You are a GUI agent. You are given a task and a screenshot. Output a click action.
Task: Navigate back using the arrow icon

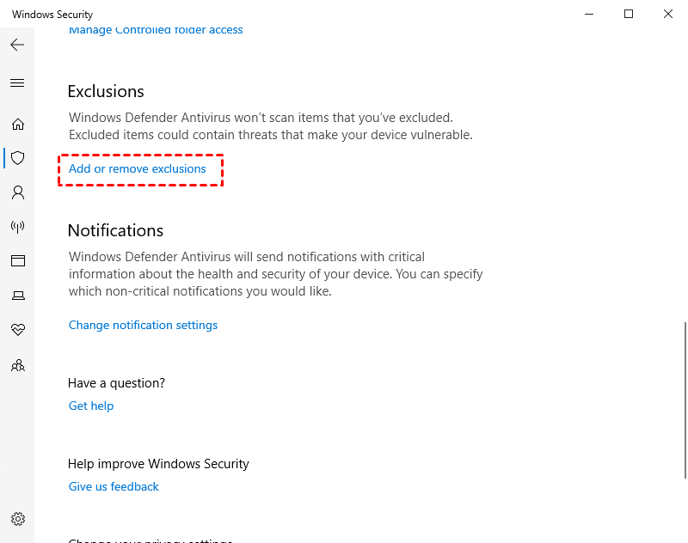click(17, 45)
